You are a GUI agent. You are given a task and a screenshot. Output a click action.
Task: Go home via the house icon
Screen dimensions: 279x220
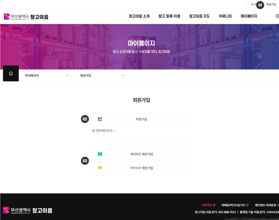11,73
